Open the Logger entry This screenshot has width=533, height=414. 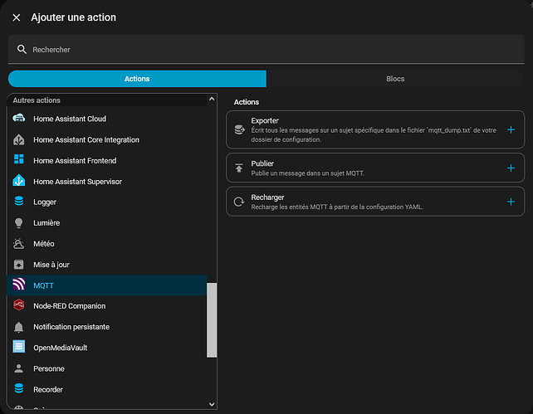46,202
